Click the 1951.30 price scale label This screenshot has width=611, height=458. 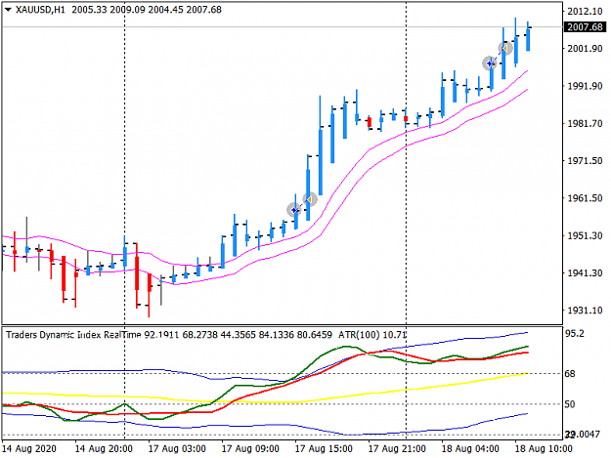pos(585,235)
